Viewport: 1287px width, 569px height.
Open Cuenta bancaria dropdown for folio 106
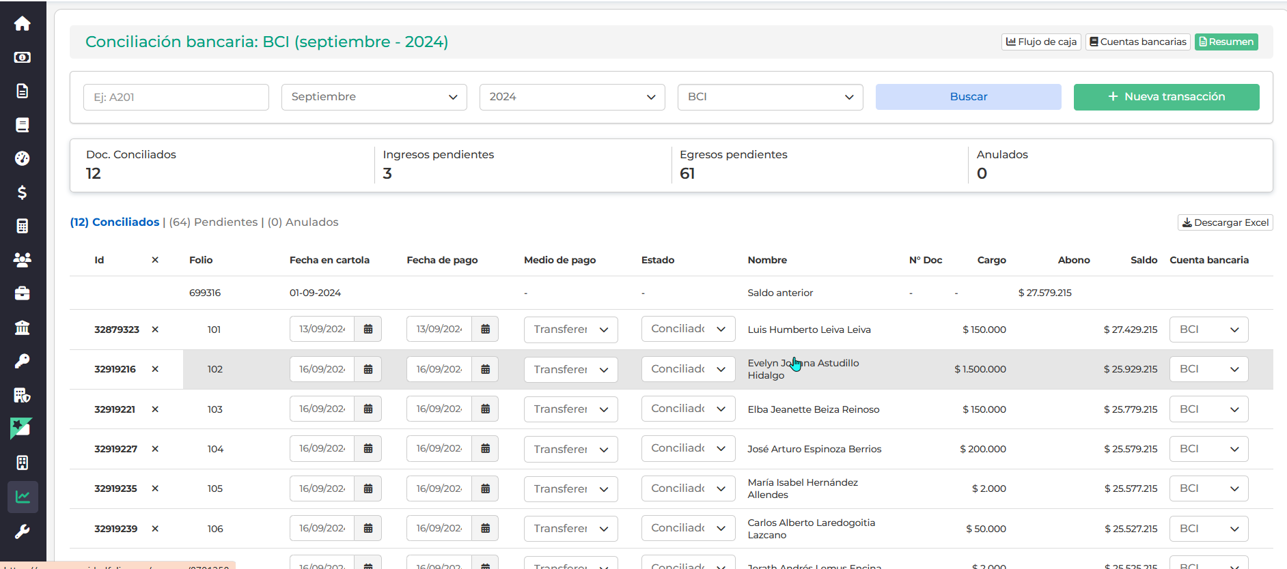(x=1209, y=529)
